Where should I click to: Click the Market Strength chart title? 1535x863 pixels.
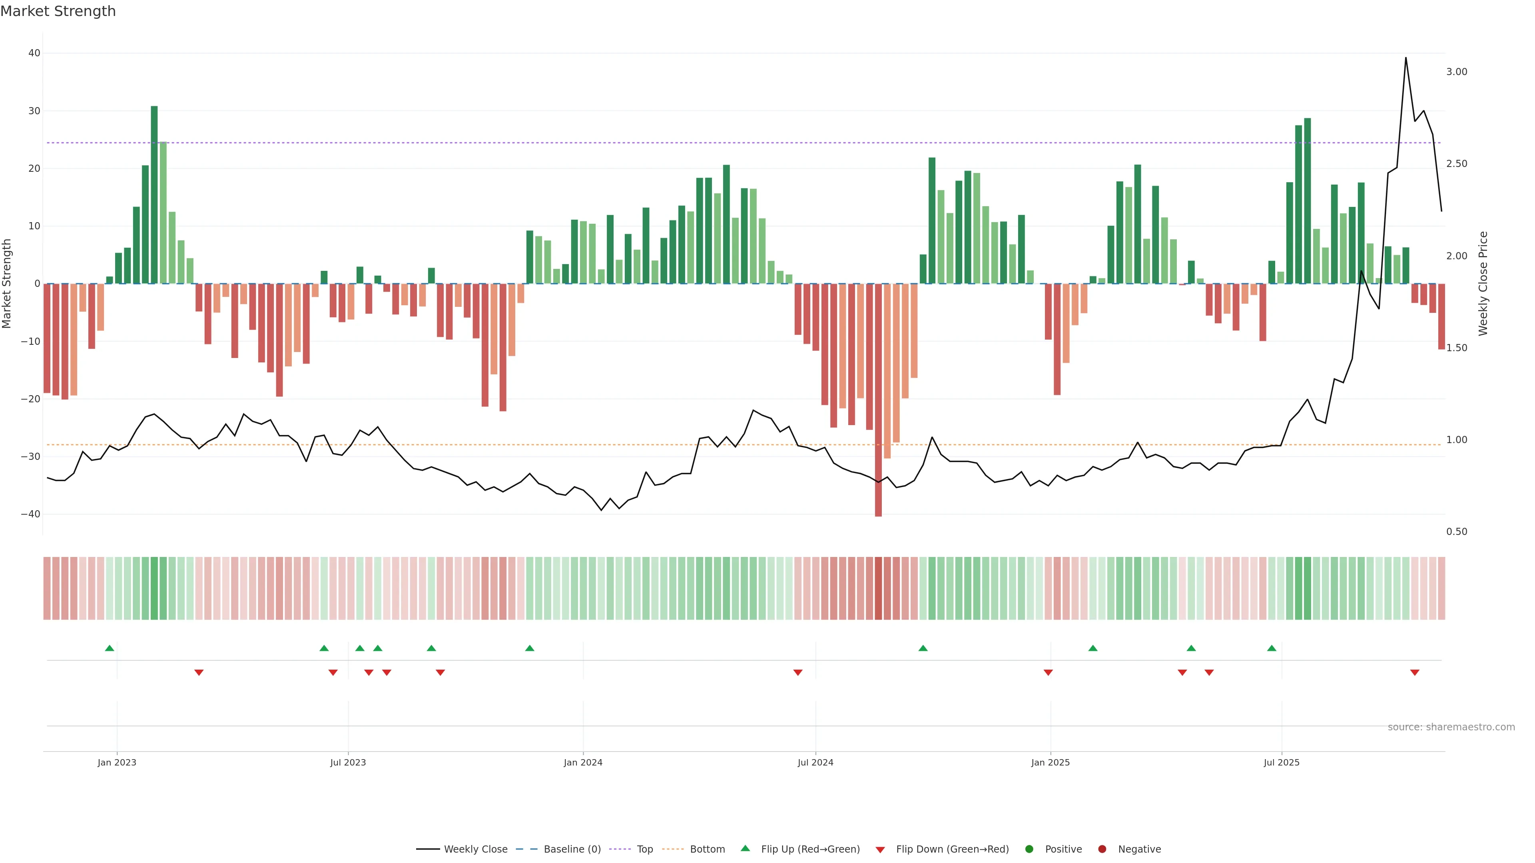coord(58,11)
